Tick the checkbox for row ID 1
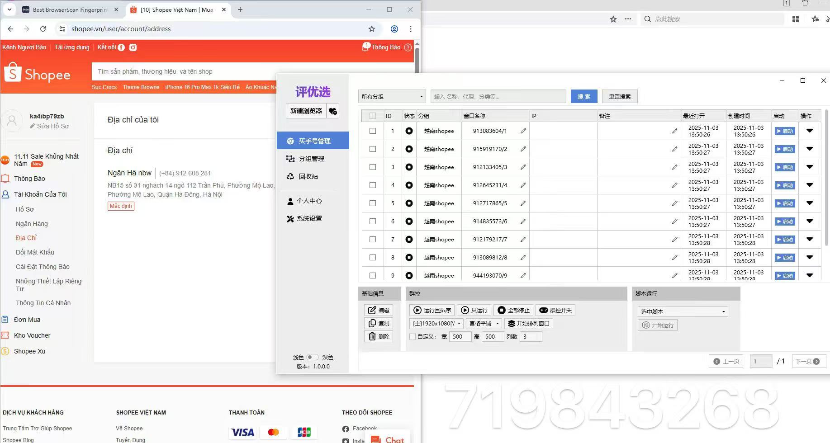Image resolution: width=830 pixels, height=443 pixels. [373, 131]
